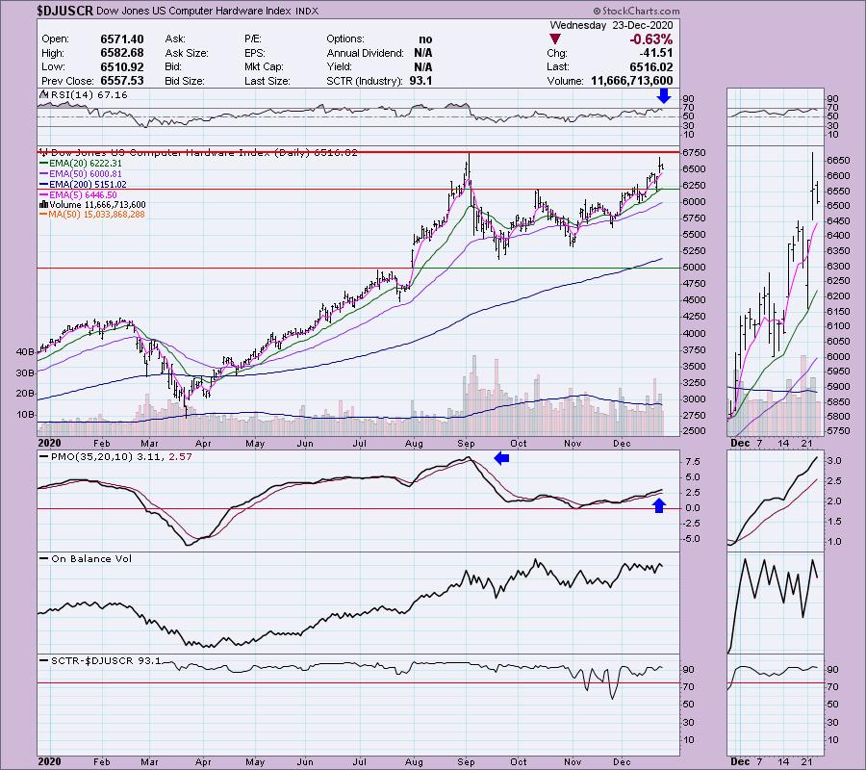This screenshot has width=866, height=770.
Task: Click the PMO signal value 2.57
Action: pyautogui.click(x=181, y=457)
